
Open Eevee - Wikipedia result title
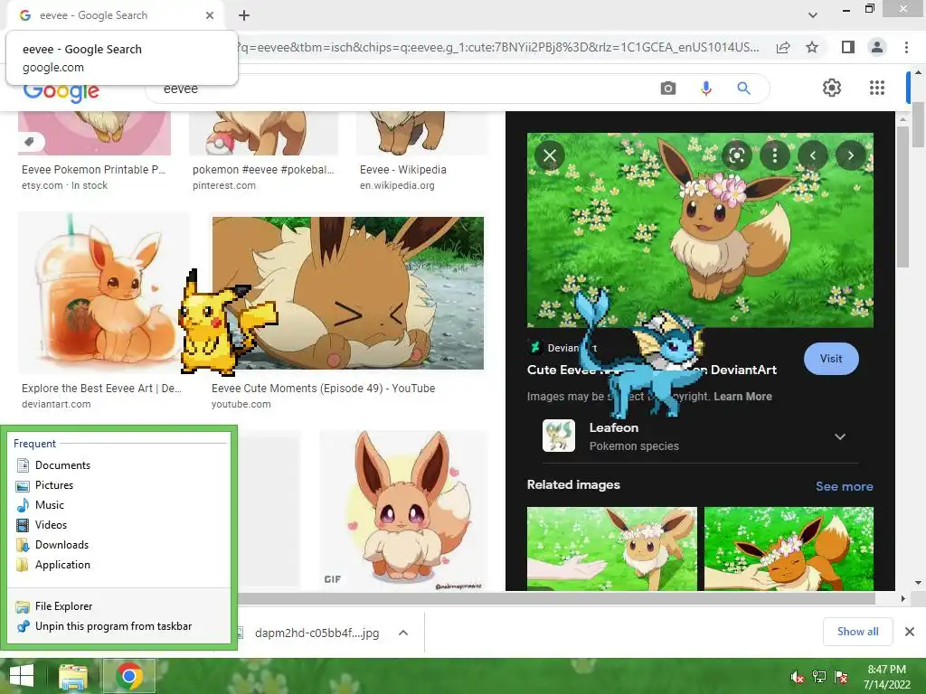click(x=402, y=169)
